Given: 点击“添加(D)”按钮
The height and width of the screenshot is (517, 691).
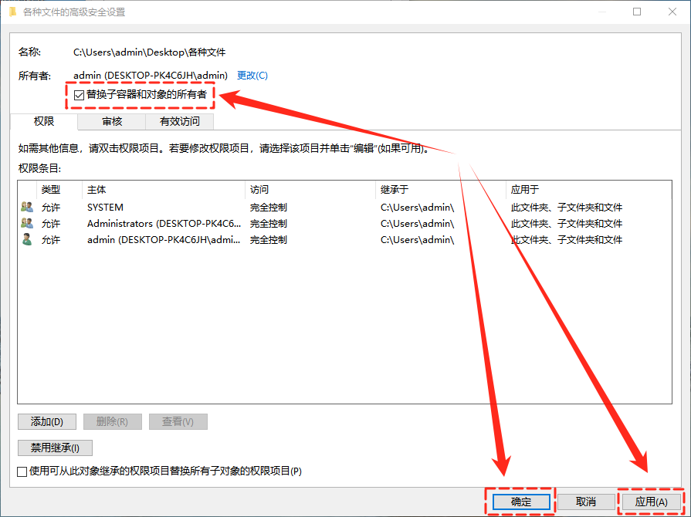Looking at the screenshot, I should tap(46, 421).
